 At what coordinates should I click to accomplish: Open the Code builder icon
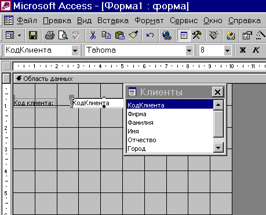pyautogui.click(x=231, y=35)
